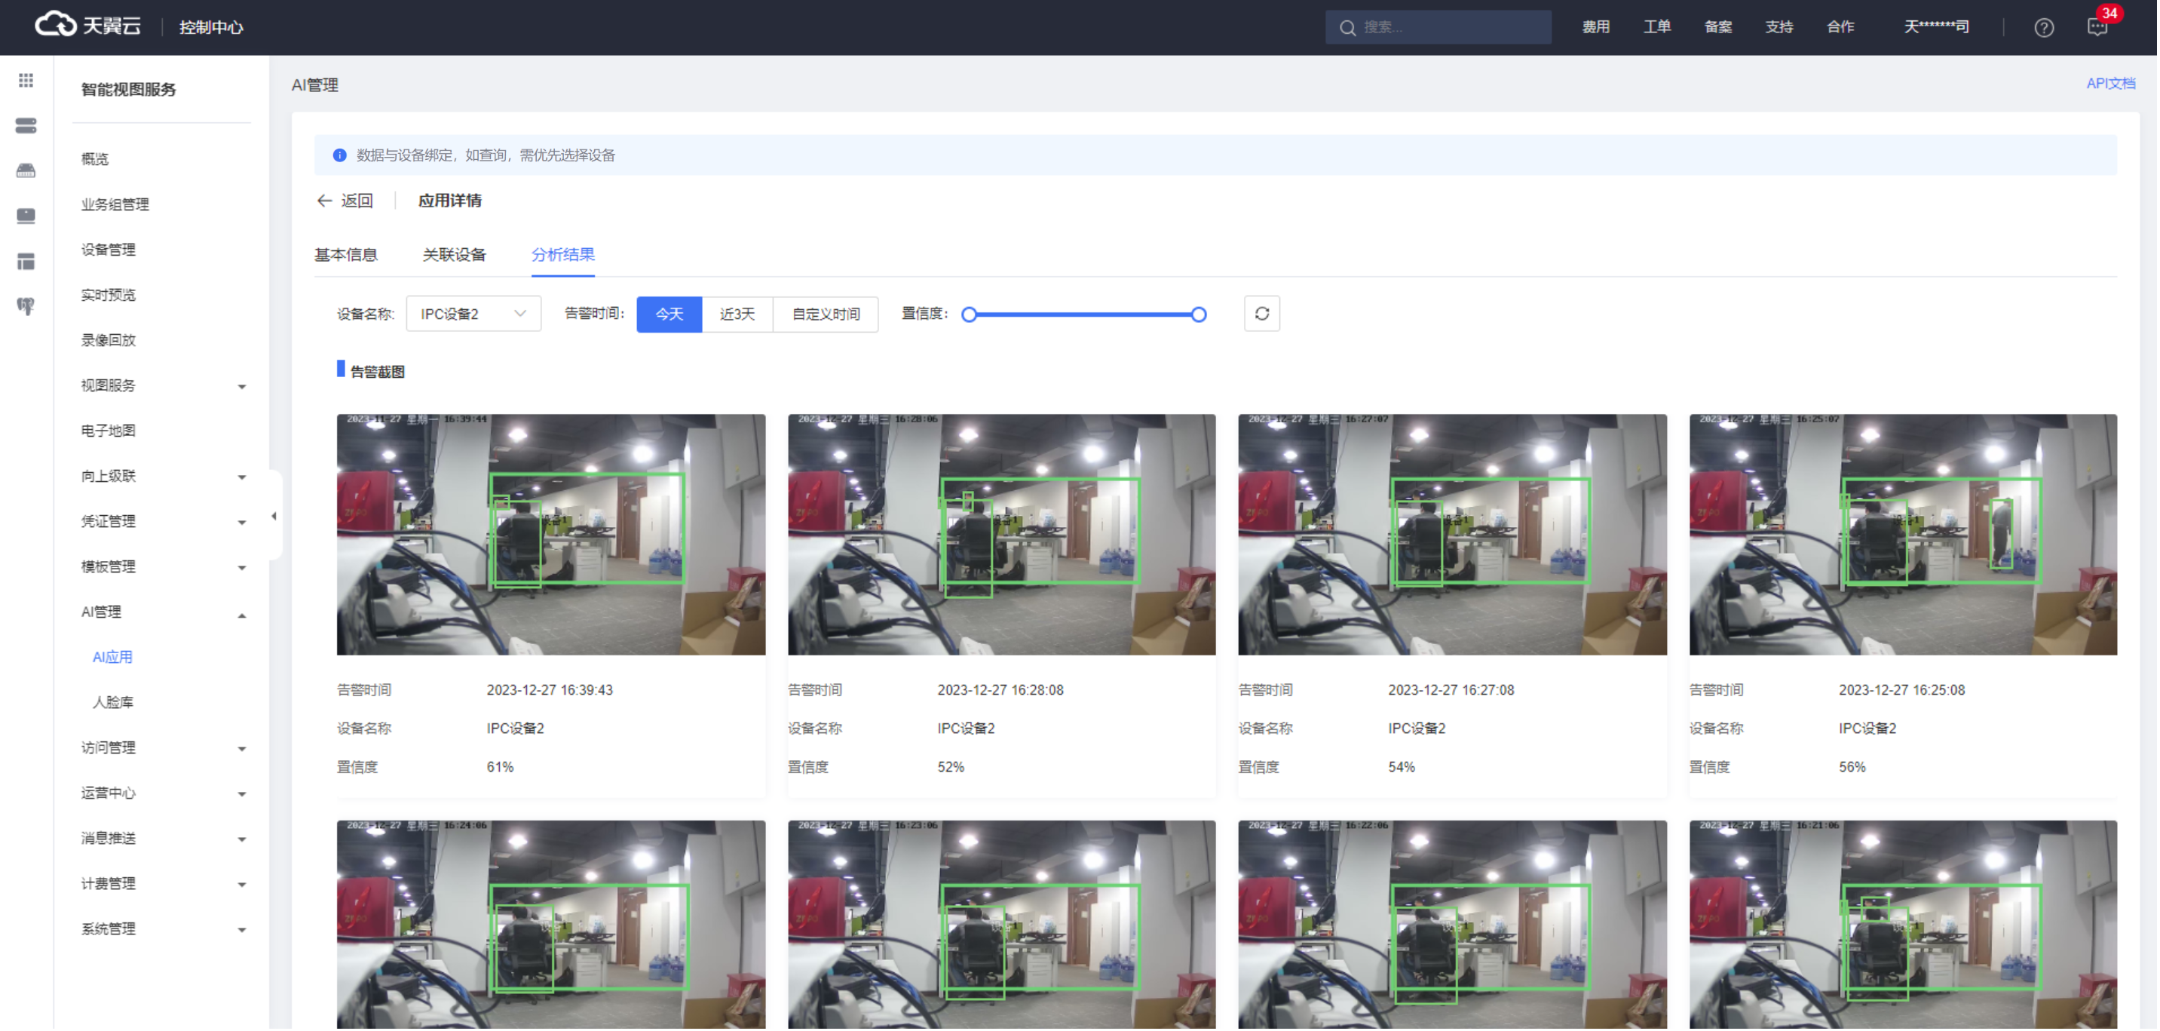
Task: Open the 天*******司 account menu
Action: pos(1937,27)
